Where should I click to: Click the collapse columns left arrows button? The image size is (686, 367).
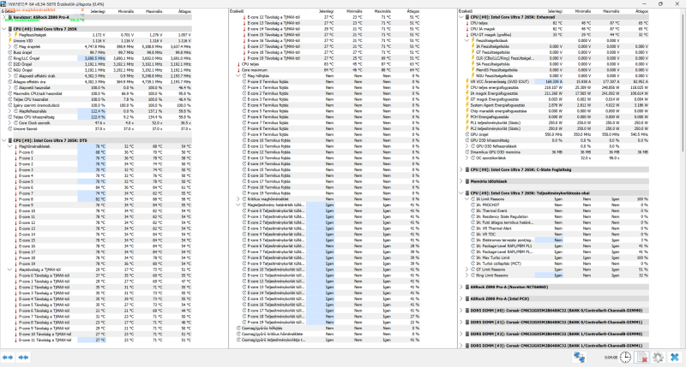(8, 358)
